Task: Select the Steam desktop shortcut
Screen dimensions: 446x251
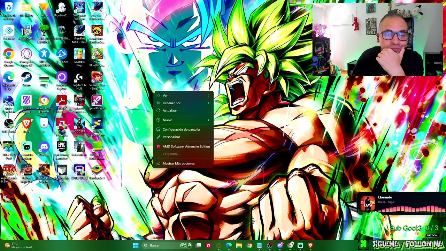Action: (x=26, y=79)
